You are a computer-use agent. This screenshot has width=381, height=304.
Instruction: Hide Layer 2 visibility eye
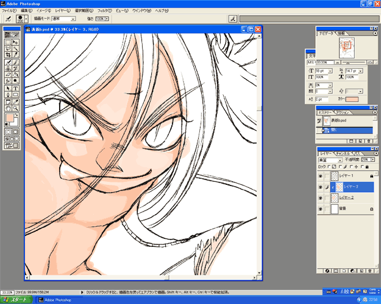[x=321, y=198]
